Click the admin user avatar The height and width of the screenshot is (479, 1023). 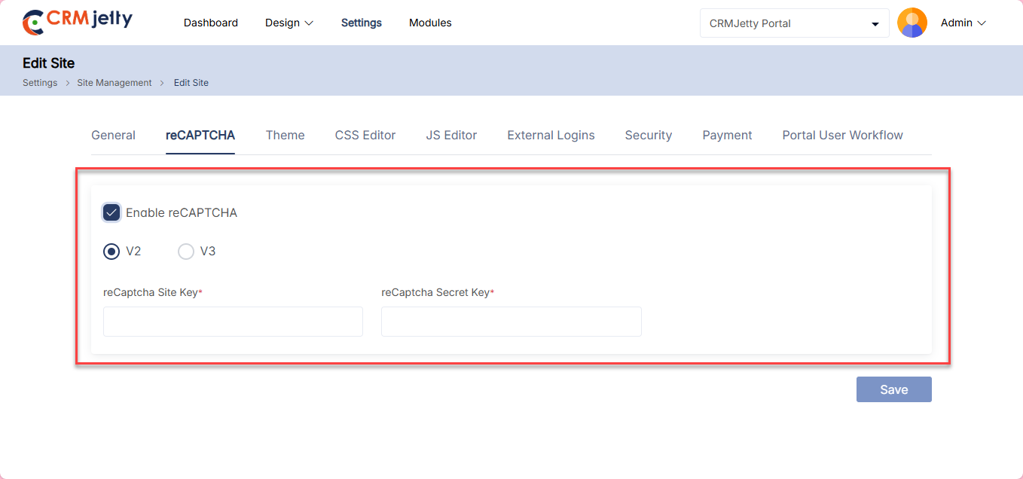coord(912,23)
